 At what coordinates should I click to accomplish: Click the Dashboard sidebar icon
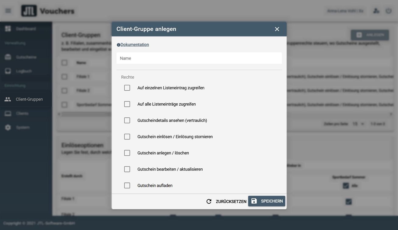click(8, 29)
